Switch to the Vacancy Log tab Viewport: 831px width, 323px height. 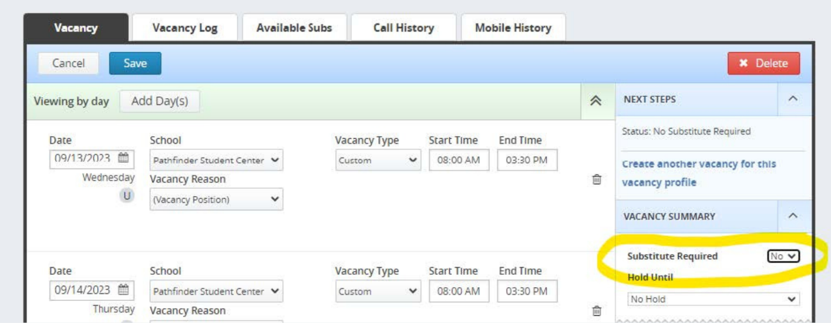[x=184, y=28]
